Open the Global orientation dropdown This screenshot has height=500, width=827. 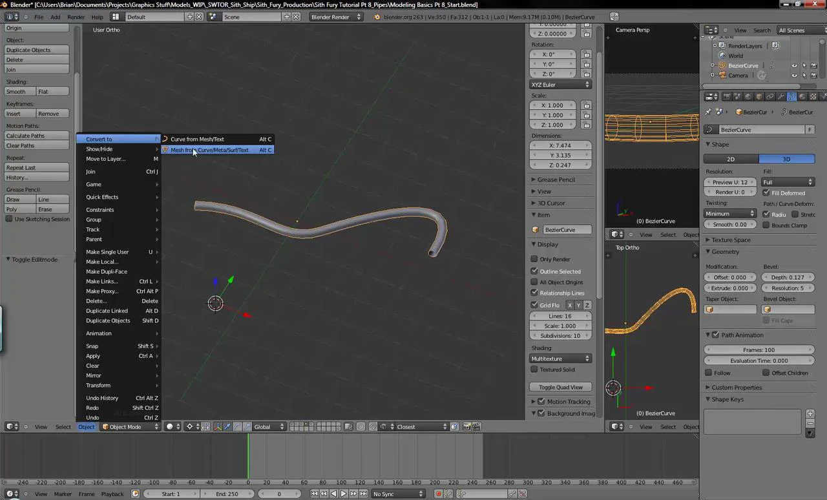click(x=269, y=426)
